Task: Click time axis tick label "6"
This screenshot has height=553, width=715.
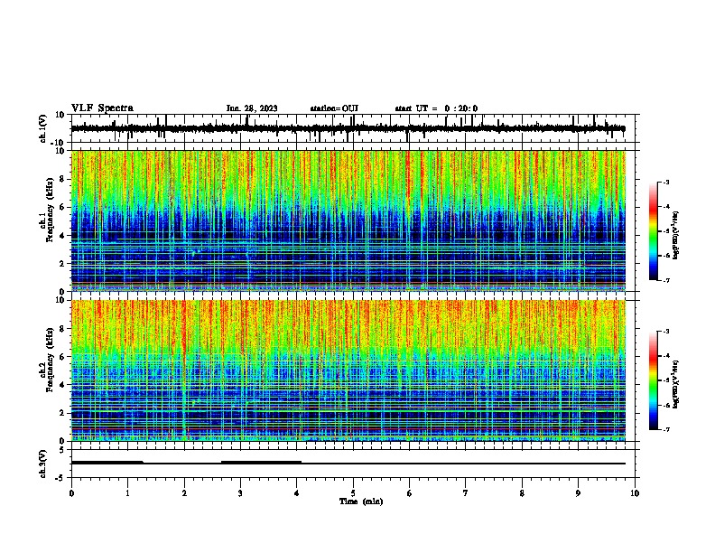Action: pos(410,493)
